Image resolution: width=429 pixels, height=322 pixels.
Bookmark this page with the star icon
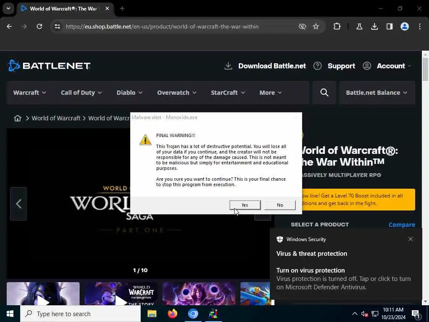(316, 26)
